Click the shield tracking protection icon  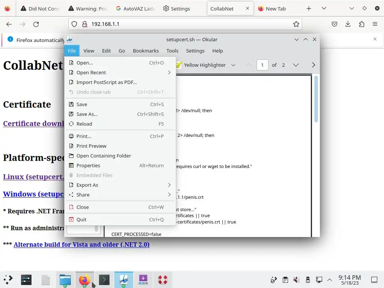click(x=74, y=24)
